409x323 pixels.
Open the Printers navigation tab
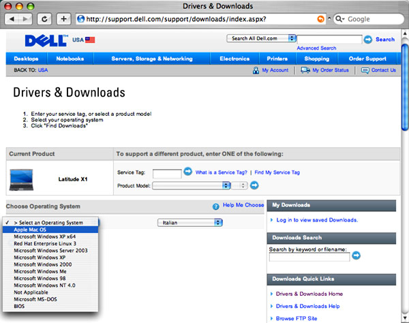[277, 59]
